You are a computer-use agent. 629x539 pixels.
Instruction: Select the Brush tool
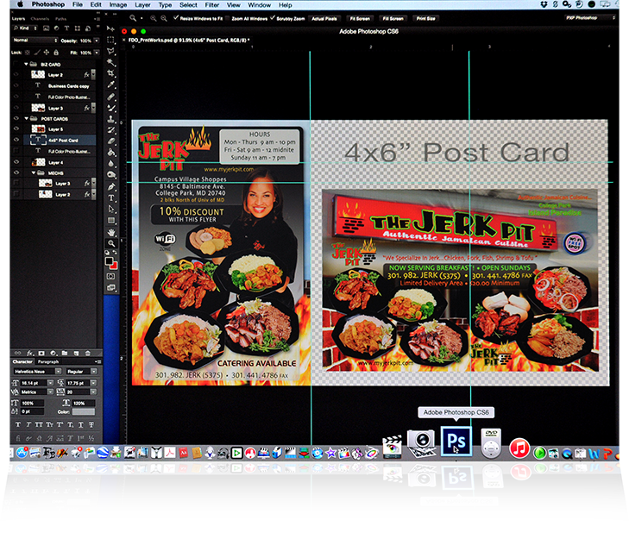point(111,108)
